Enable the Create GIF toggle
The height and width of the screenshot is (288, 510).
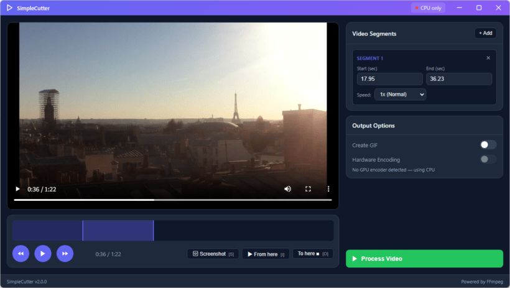pyautogui.click(x=488, y=145)
